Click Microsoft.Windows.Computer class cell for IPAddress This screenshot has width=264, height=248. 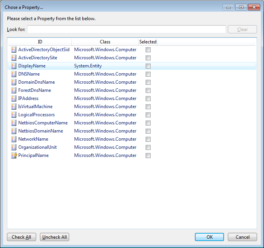point(105,98)
